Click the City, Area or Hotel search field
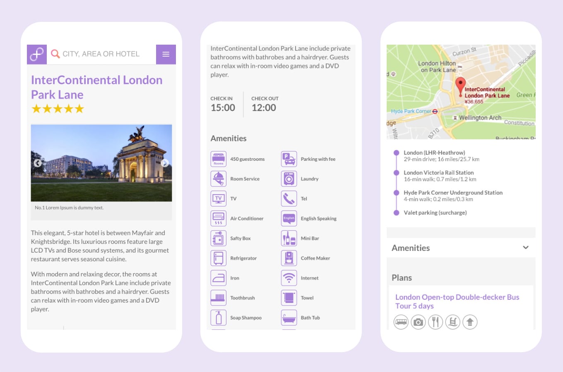The image size is (563, 372). tap(101, 54)
